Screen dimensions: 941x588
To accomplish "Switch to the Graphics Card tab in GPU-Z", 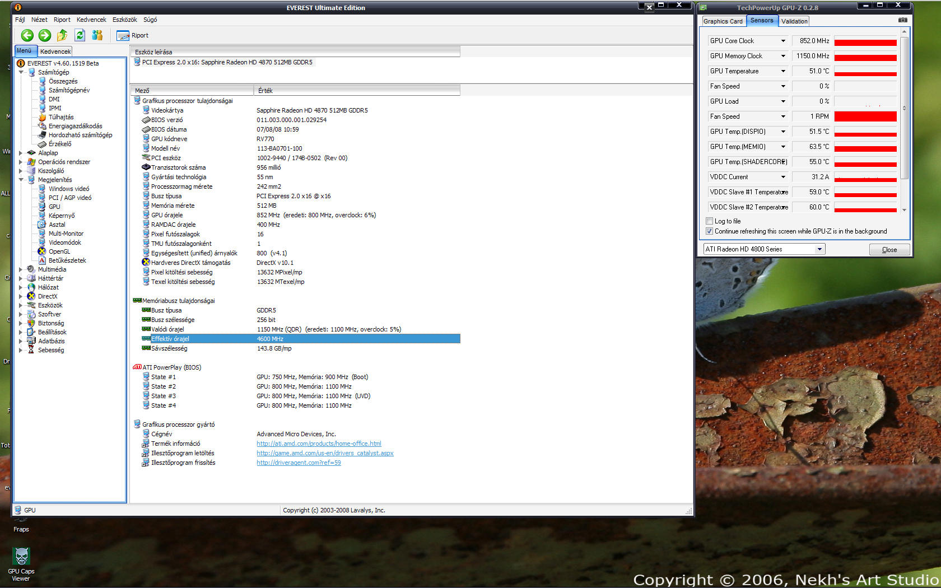I will tap(723, 21).
